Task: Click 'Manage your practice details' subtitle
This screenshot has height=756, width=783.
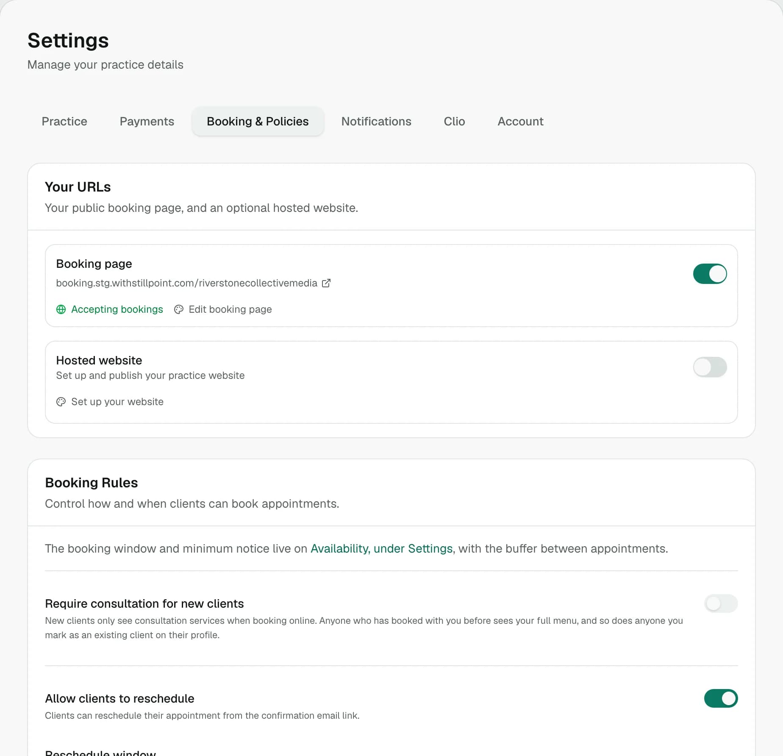Action: tap(106, 64)
